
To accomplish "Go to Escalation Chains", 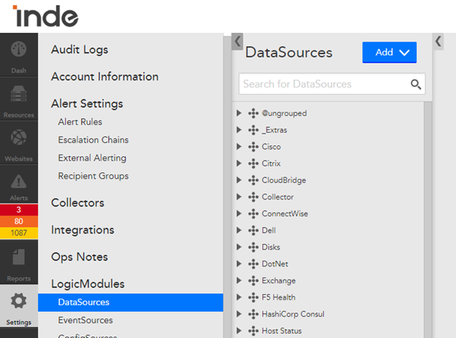I will [94, 139].
